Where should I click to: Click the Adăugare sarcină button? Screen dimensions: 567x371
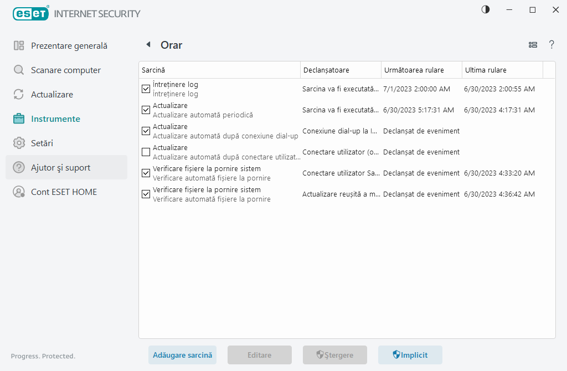182,355
